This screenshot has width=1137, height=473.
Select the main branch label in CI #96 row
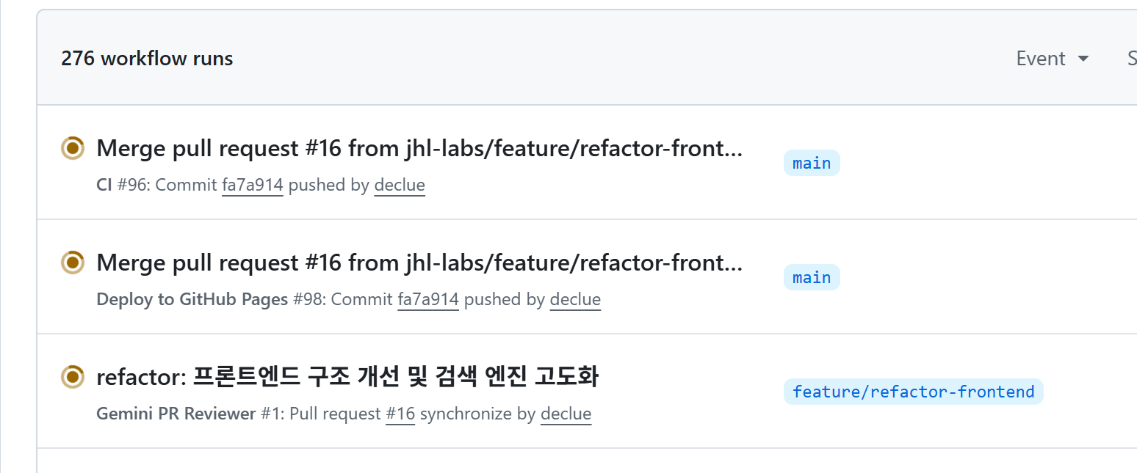point(812,163)
